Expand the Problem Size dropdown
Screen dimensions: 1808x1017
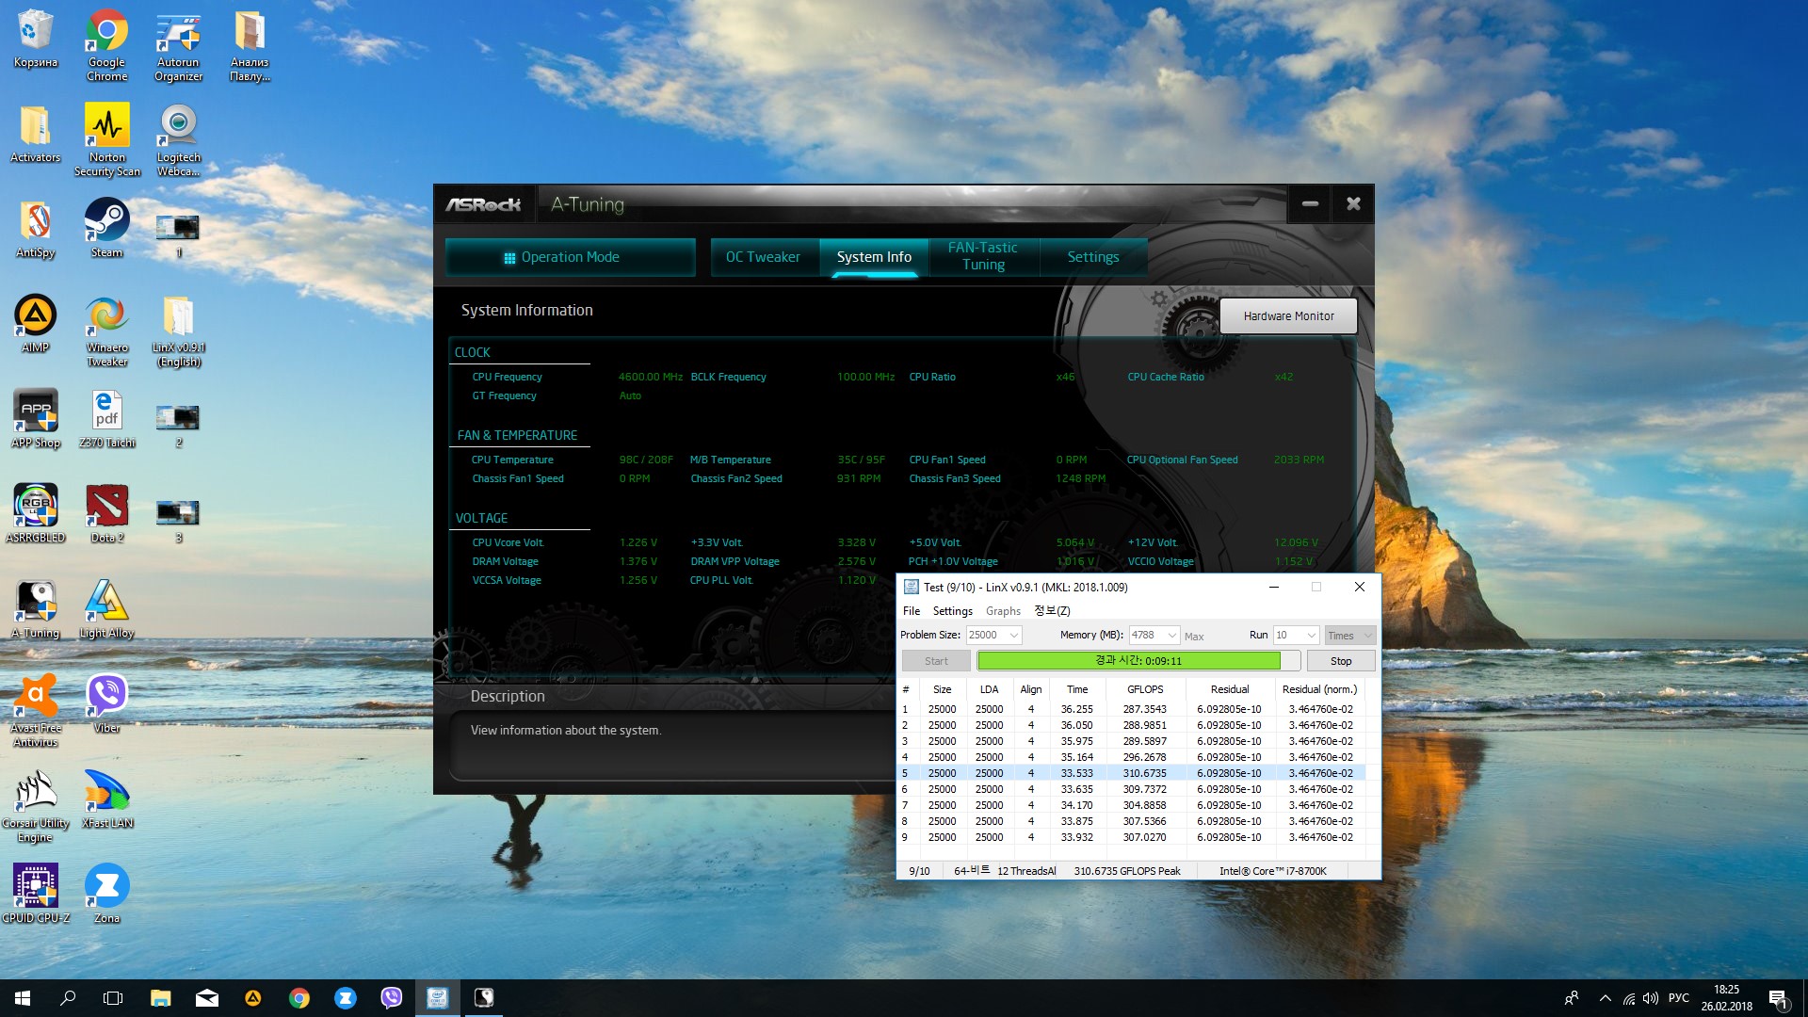click(x=1014, y=636)
